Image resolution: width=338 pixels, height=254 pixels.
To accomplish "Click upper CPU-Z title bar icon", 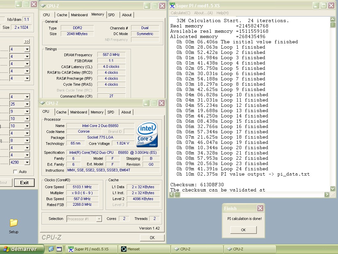I will click(43, 6).
